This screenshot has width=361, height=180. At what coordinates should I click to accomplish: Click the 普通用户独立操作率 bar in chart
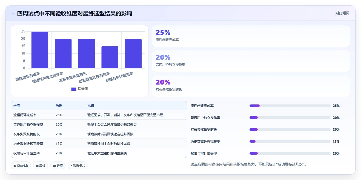pyautogui.click(x=63, y=53)
